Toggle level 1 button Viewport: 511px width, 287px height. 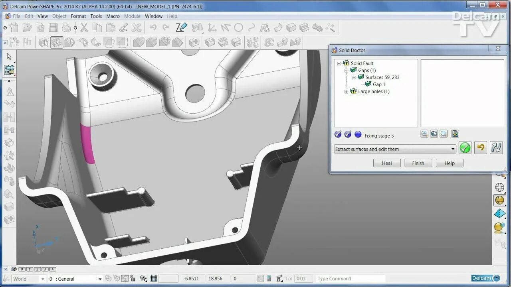pos(30,269)
